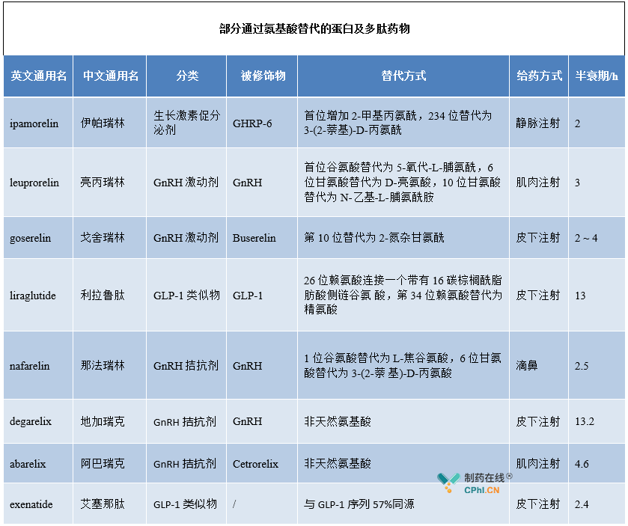The image size is (628, 526).
Task: Click liraglutide's GLP-1 类似物 cell
Action: pyautogui.click(x=186, y=295)
